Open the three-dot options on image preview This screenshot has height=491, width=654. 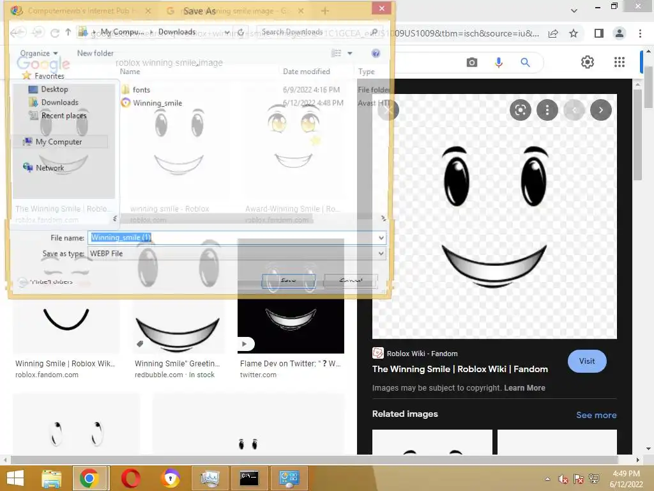[x=547, y=110]
